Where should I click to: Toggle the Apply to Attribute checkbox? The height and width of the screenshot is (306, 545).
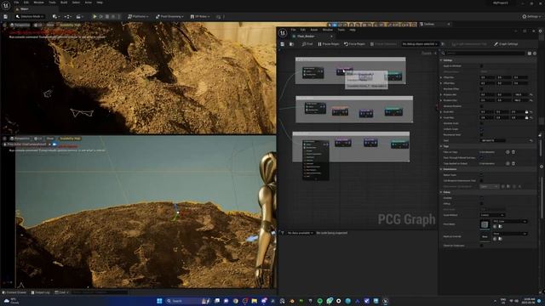[x=481, y=66]
